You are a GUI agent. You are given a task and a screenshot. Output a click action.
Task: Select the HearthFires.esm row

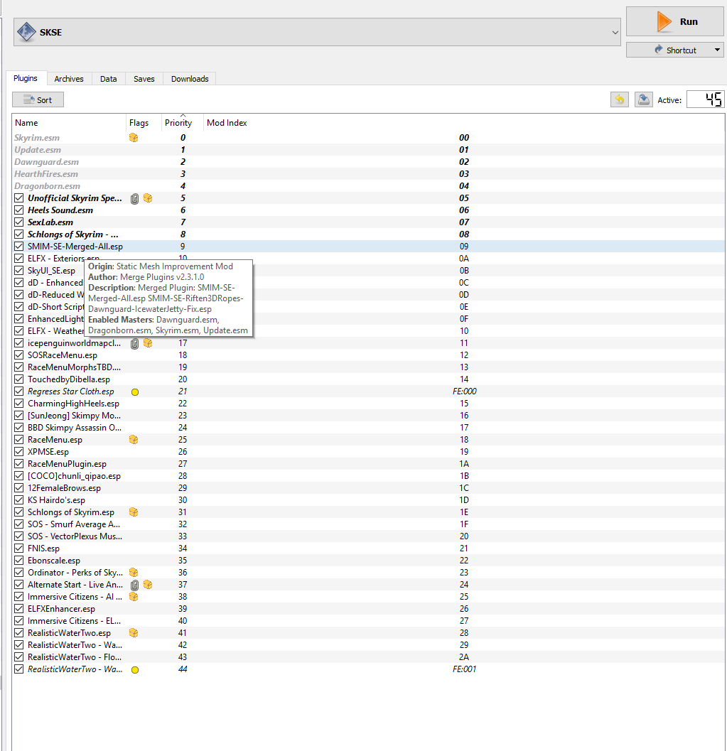[368, 174]
